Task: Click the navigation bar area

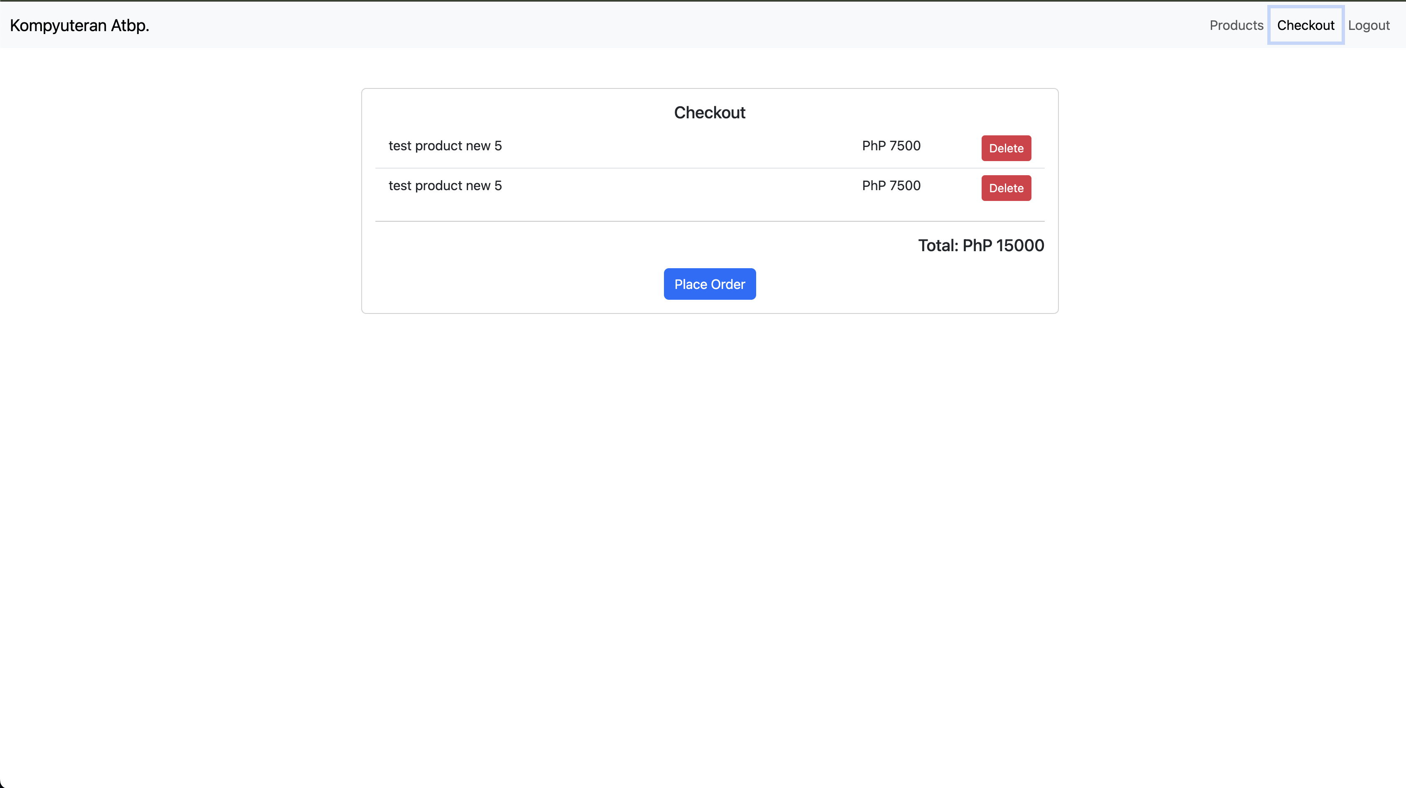Action: pos(655,25)
